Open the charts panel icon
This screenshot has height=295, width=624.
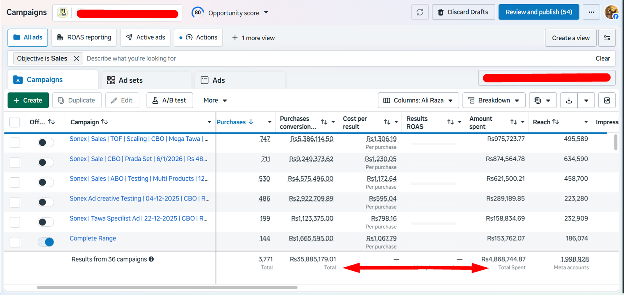coord(607,101)
